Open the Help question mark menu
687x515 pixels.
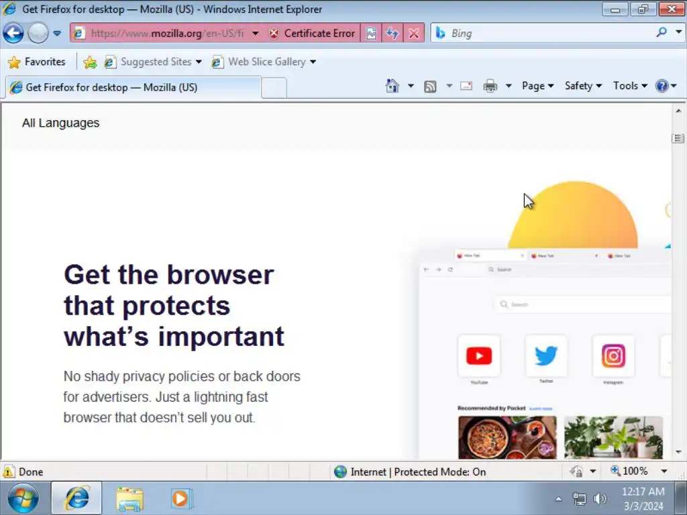click(666, 86)
